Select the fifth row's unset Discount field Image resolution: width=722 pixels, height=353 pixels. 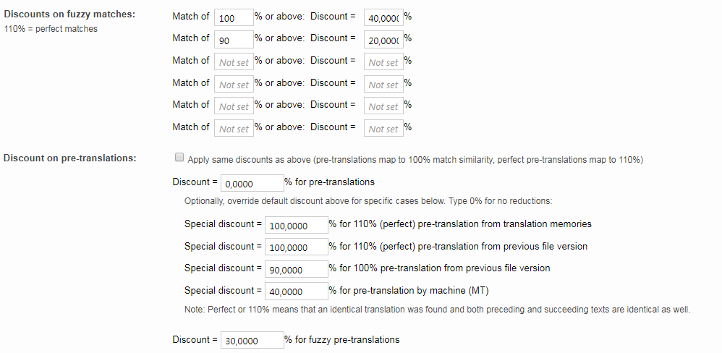[x=383, y=106]
